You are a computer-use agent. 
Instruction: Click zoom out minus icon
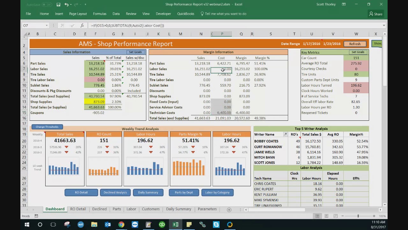pyautogui.click(x=342, y=216)
